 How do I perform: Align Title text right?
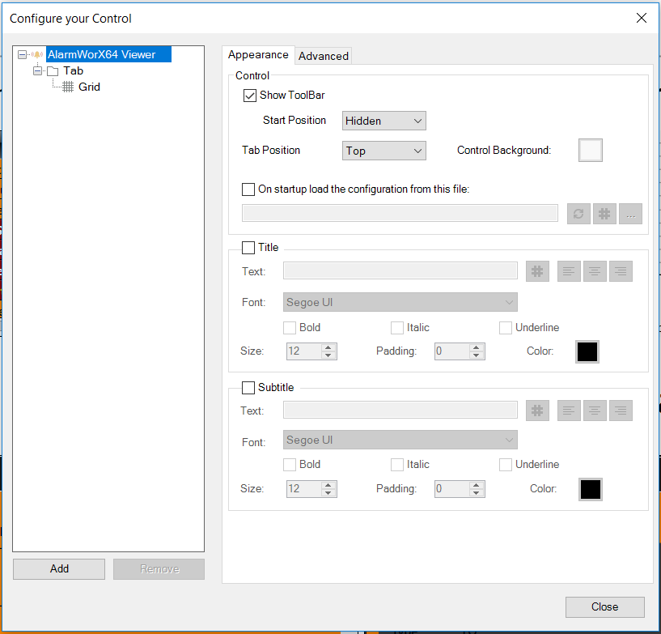[x=621, y=271]
